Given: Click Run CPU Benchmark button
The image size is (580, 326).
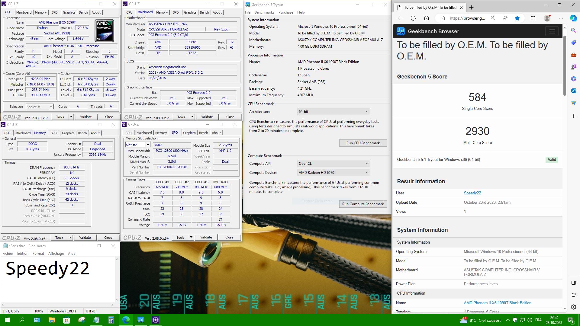Looking at the screenshot, I should pyautogui.click(x=363, y=143).
